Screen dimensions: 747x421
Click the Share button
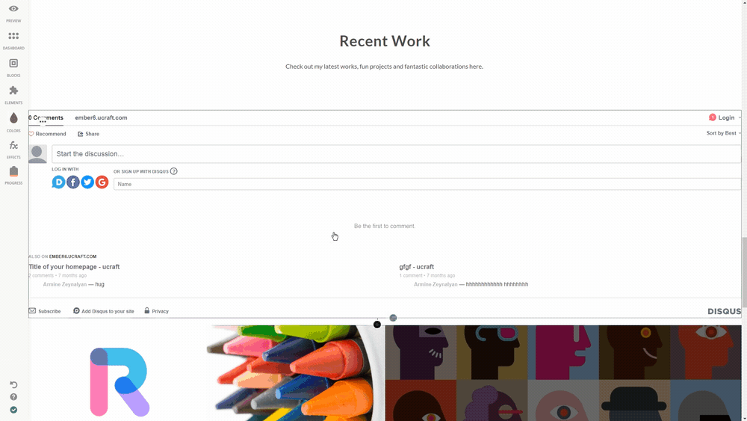pyautogui.click(x=89, y=134)
